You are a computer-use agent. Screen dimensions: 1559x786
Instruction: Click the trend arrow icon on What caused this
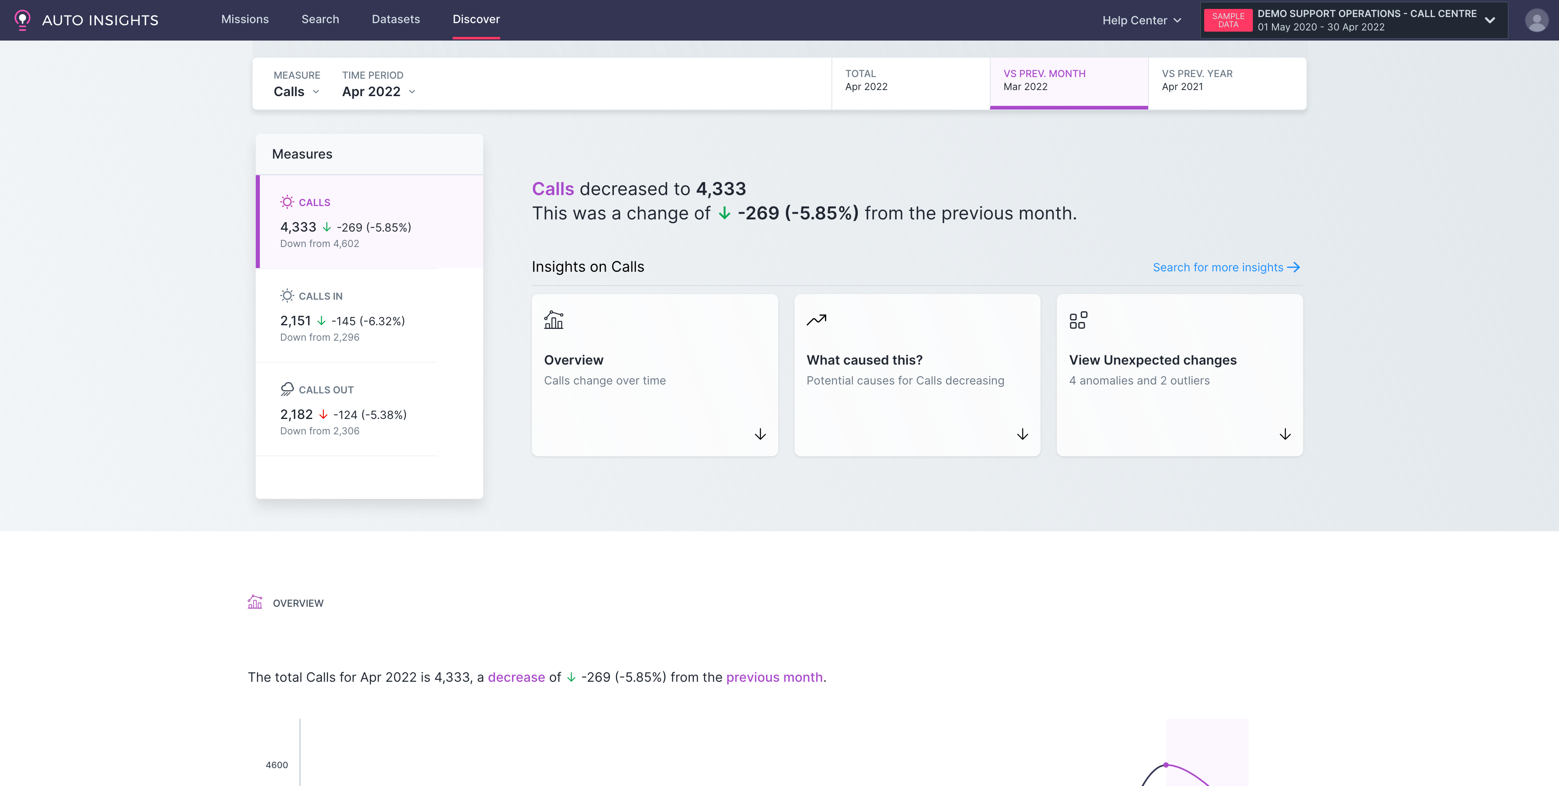click(816, 320)
